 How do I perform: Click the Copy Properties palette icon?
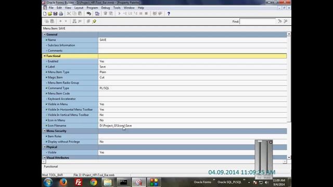tap(47, 21)
